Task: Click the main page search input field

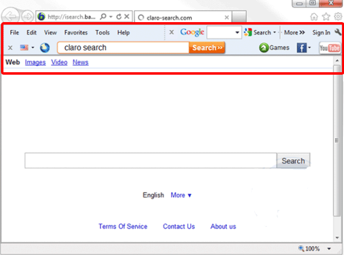Action: pyautogui.click(x=150, y=161)
